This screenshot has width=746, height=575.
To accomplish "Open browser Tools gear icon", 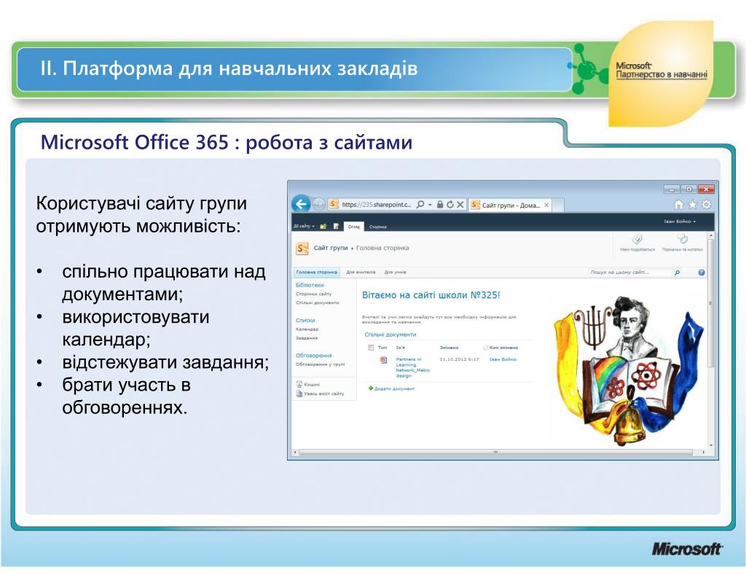I will click(x=707, y=205).
